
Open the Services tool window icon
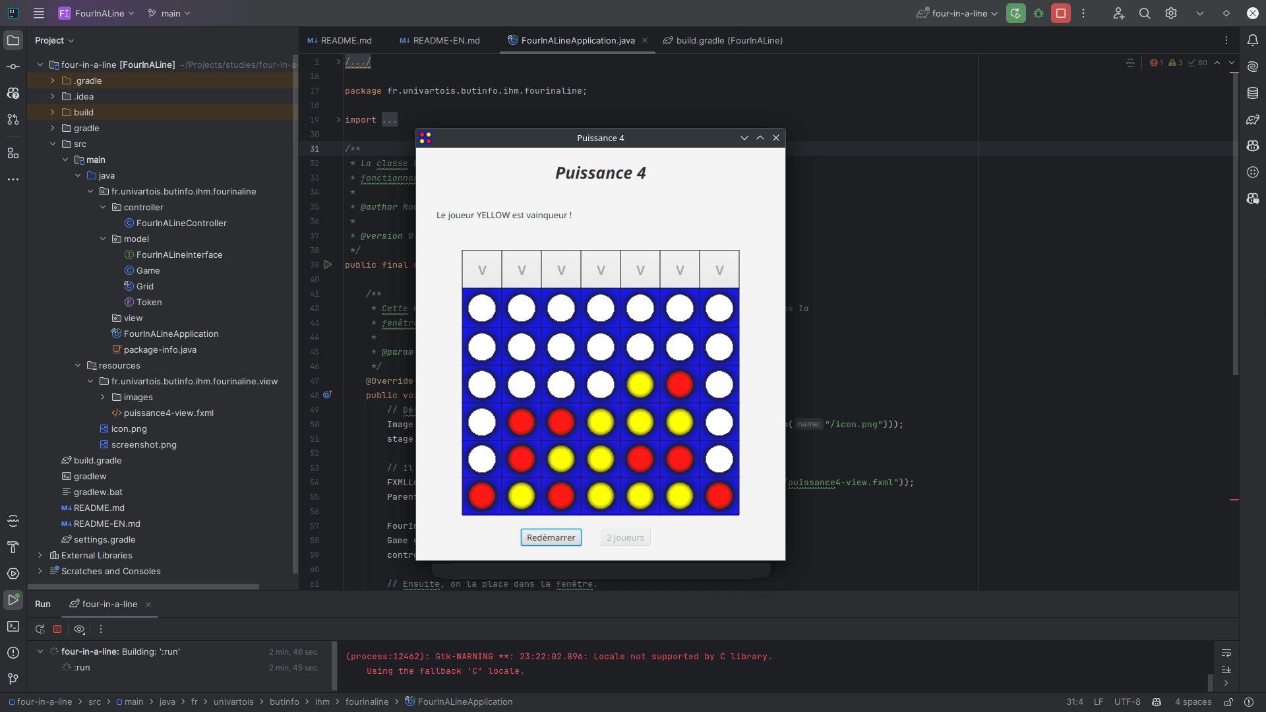coord(13,574)
